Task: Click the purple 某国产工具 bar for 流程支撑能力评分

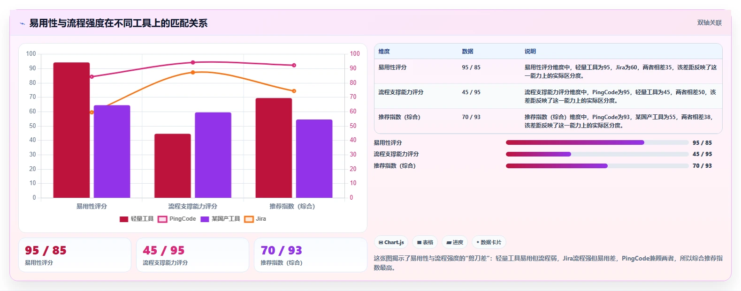Action: (213, 155)
